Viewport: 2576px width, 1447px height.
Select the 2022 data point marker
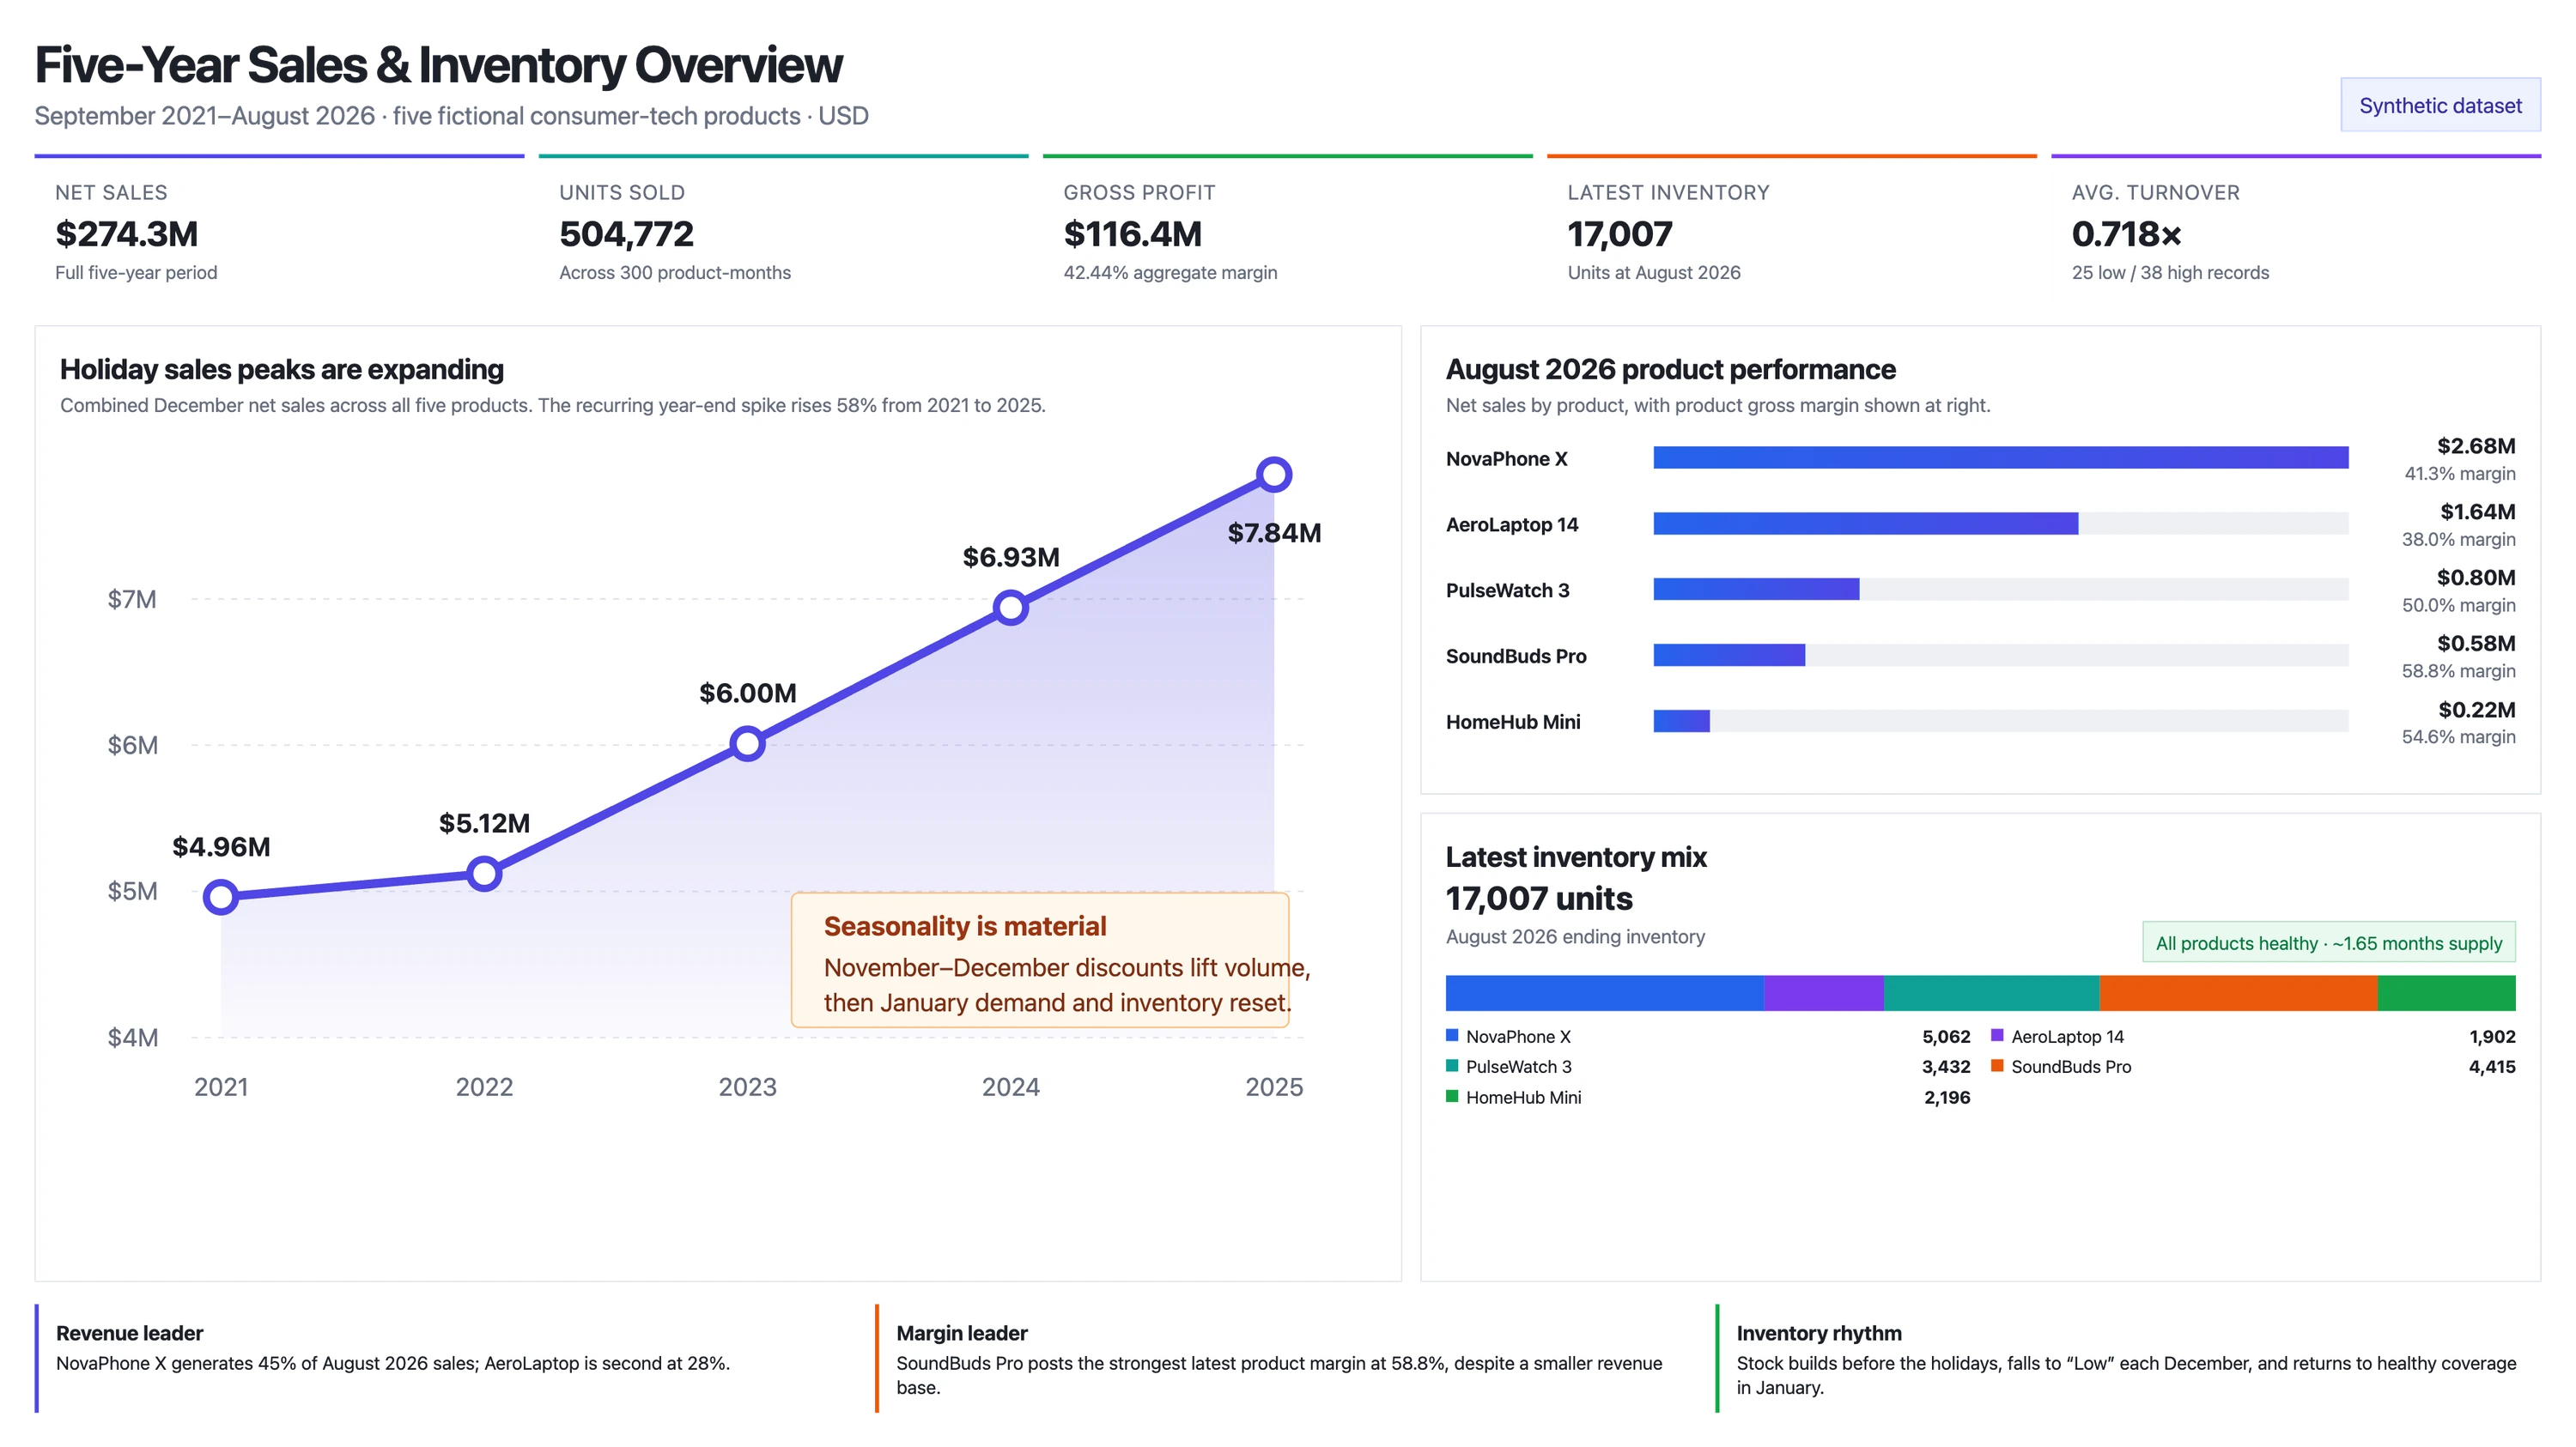[x=484, y=874]
